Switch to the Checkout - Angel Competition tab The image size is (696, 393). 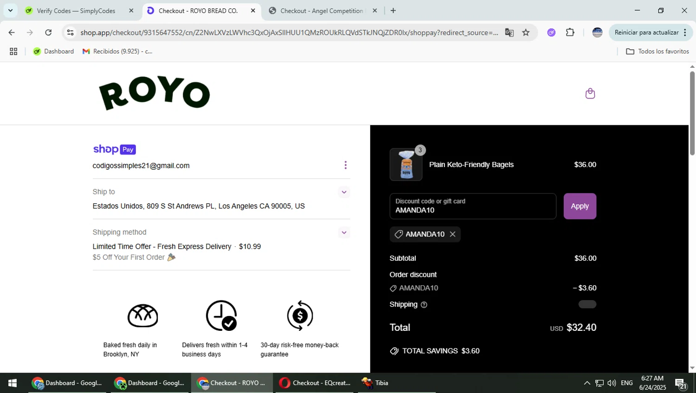322,11
